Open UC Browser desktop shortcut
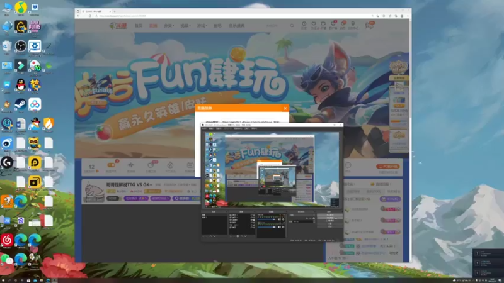 click(x=7, y=201)
